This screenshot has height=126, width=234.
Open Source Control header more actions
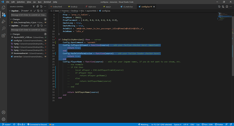45,6
